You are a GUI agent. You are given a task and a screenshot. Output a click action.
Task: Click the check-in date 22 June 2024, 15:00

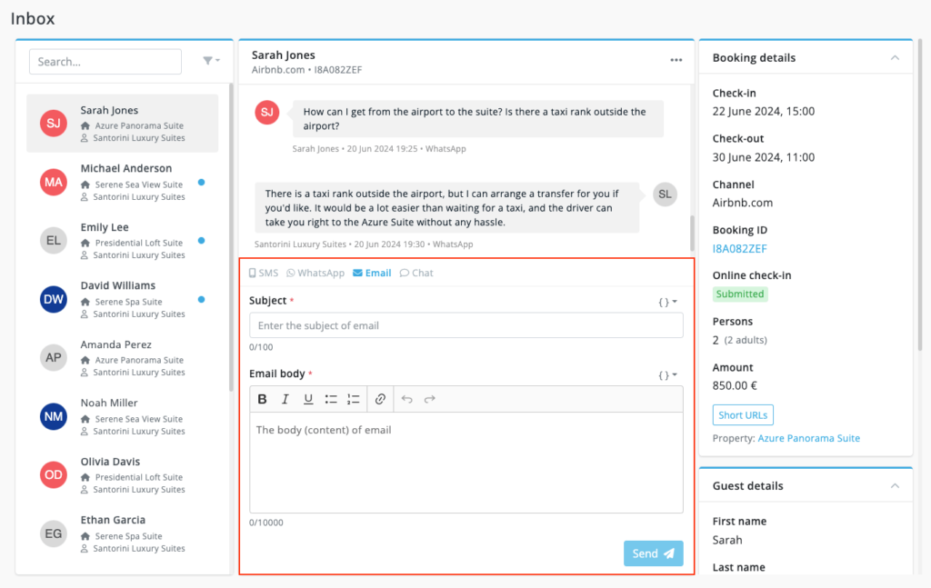point(764,112)
